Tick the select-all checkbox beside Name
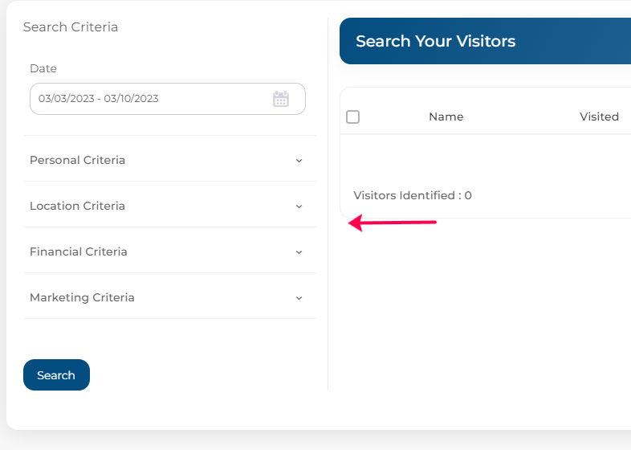Viewport: 631px width, 450px height. (353, 117)
